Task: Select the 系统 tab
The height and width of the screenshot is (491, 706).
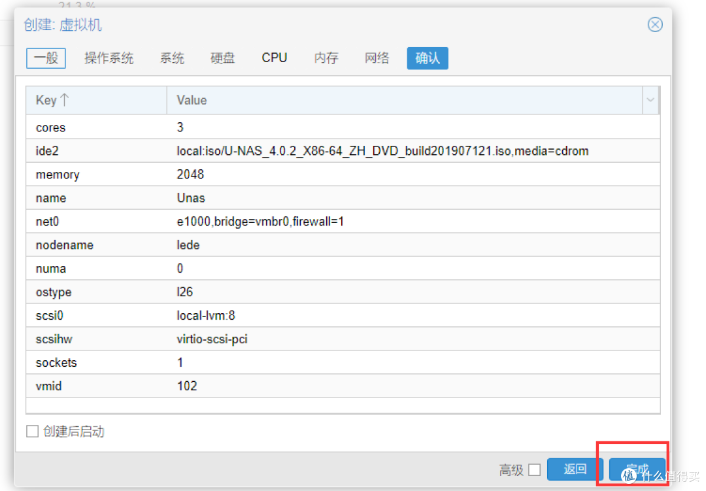Action: (x=172, y=58)
